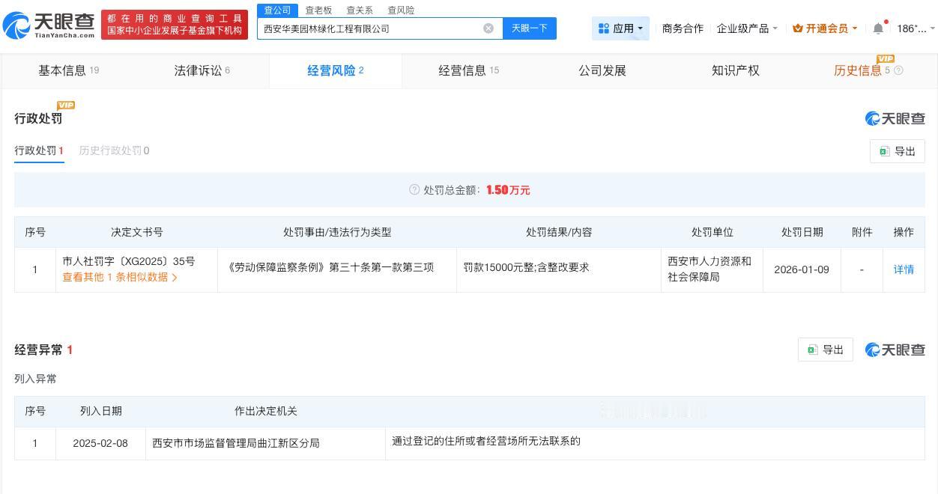The height and width of the screenshot is (494, 938).
Task: Click the penalty date 2026-01-09
Action: (x=802, y=269)
